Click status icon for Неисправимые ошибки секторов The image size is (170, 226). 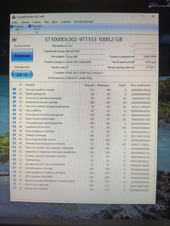[14, 172]
